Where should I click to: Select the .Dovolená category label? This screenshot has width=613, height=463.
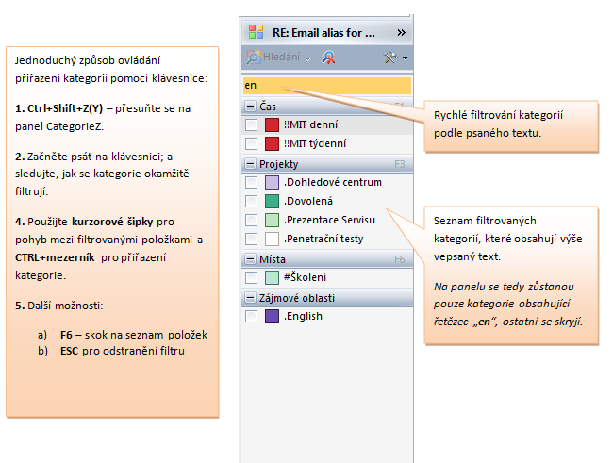tap(308, 201)
